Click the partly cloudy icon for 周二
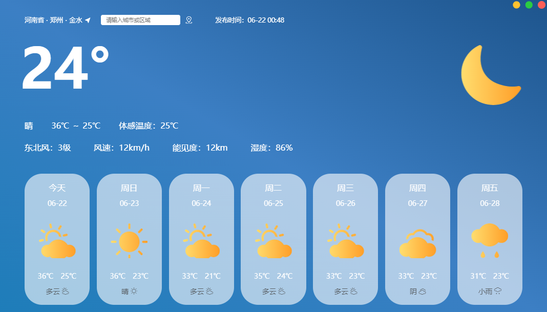 (273, 241)
